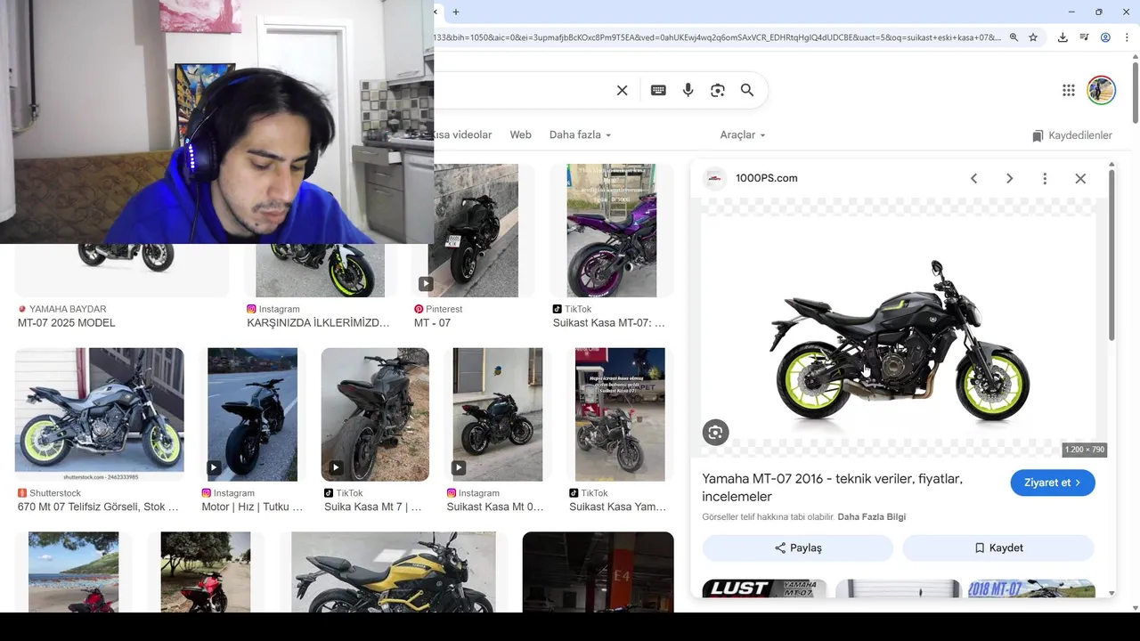
Task: Clear the search box with the X icon
Action: [623, 90]
